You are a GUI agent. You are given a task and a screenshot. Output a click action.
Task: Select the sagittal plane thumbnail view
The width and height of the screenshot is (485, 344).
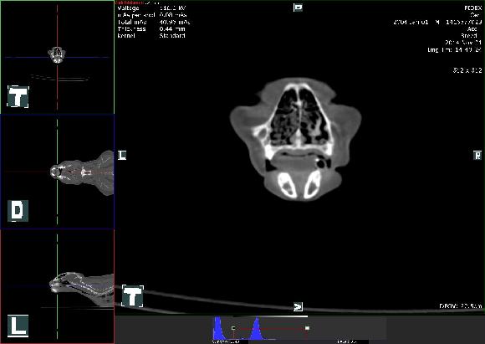pos(57,286)
